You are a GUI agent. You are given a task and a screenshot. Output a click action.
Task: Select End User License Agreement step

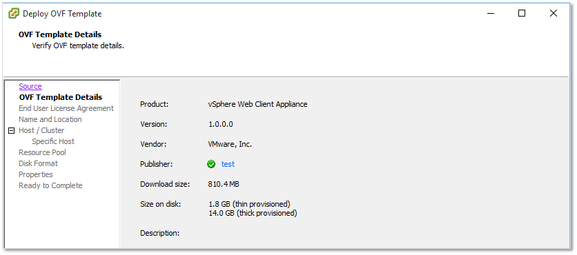pyautogui.click(x=66, y=108)
